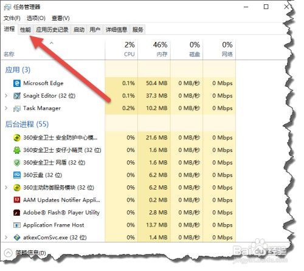Select Adobe Flash Player Utility name
The width and height of the screenshot is (304, 271).
pyautogui.click(x=61, y=213)
